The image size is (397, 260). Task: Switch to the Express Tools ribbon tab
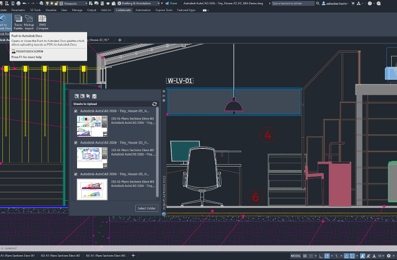(x=164, y=10)
